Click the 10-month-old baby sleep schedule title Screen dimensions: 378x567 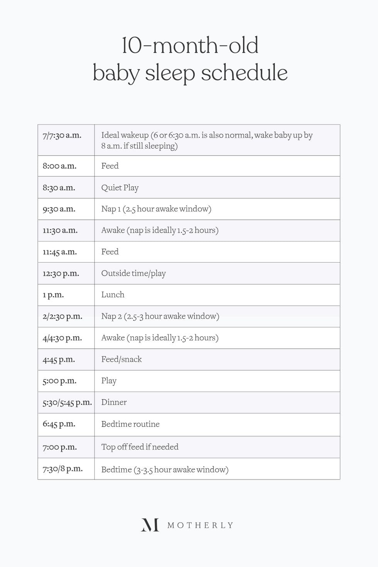190,59
